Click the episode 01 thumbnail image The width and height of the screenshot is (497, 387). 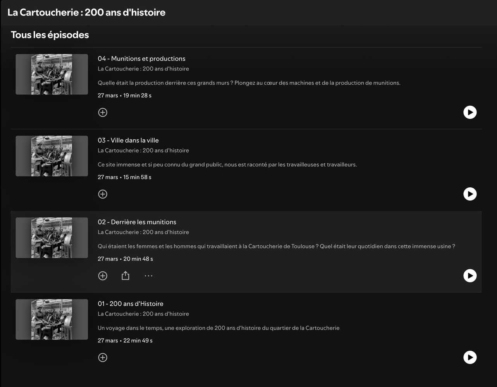(x=52, y=319)
